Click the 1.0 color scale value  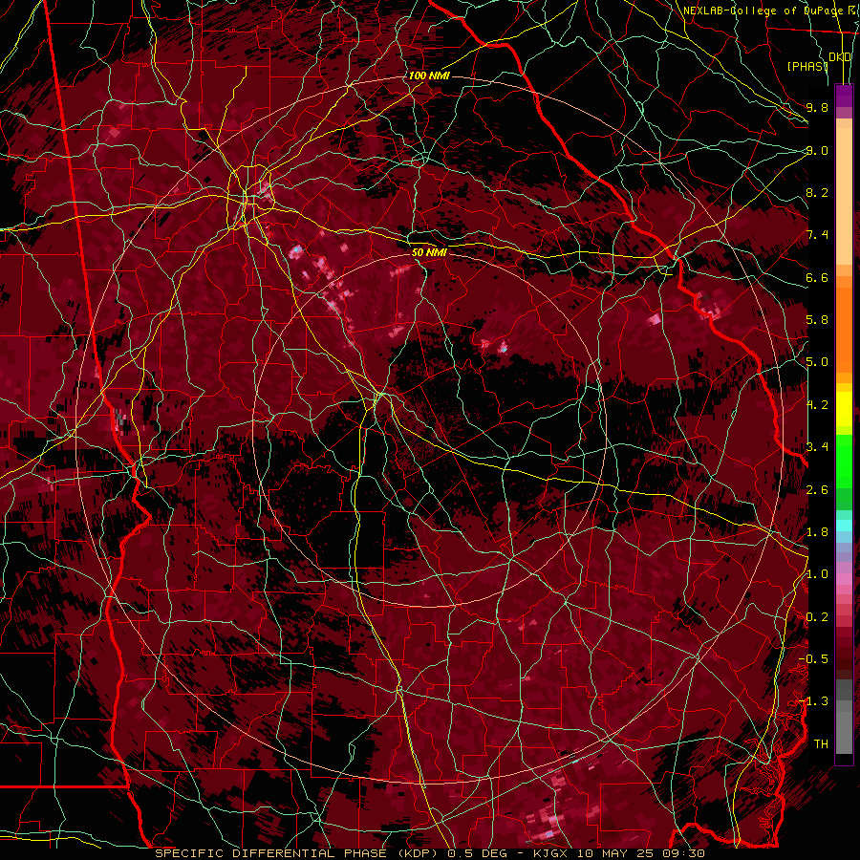[817, 574]
